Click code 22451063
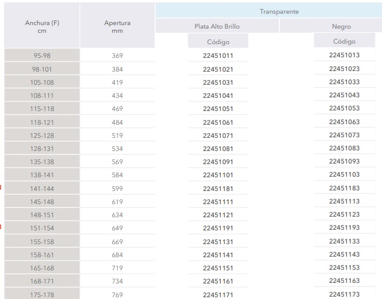This screenshot has width=382, height=299. point(344,121)
